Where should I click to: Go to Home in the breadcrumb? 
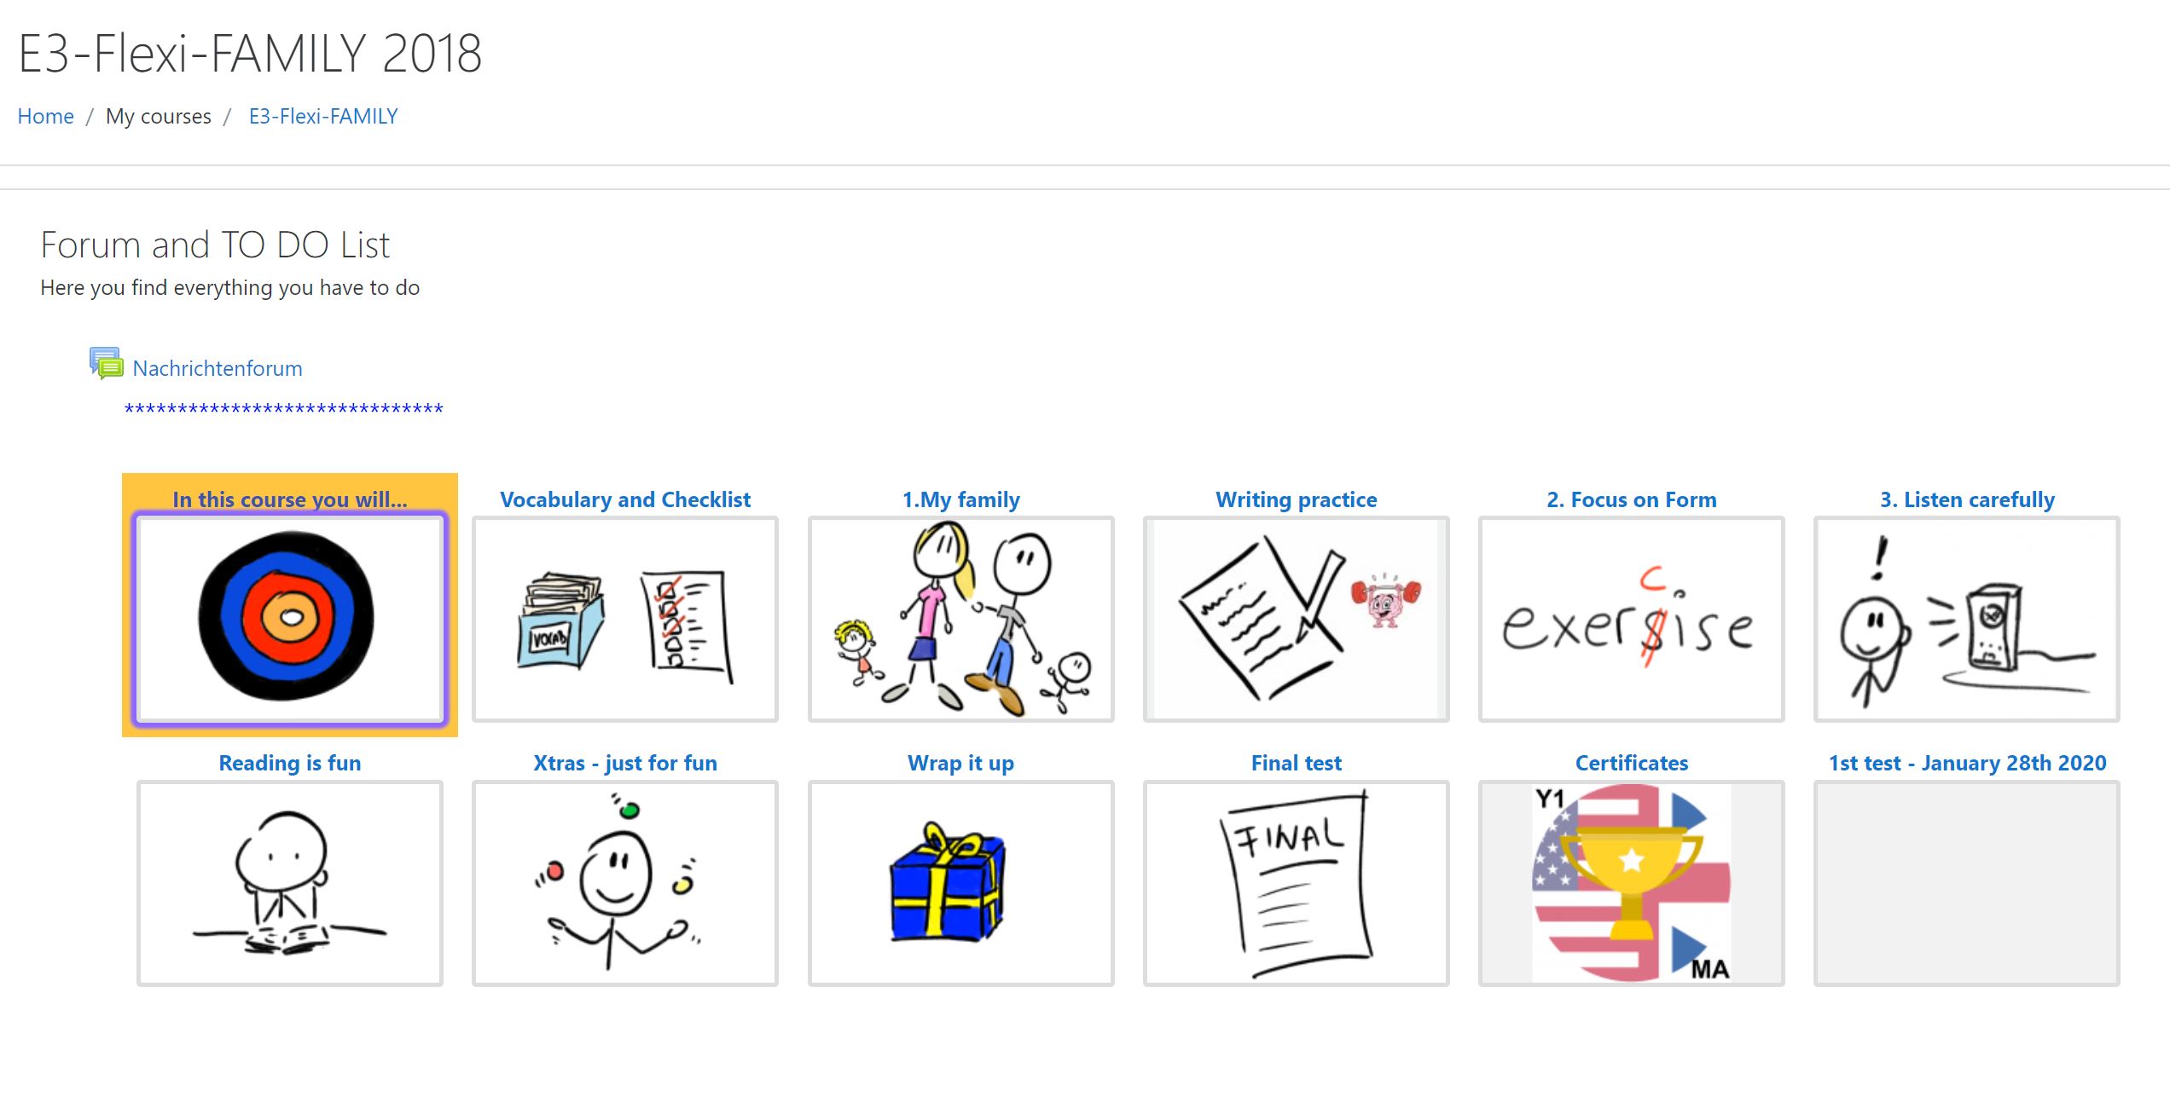click(45, 116)
